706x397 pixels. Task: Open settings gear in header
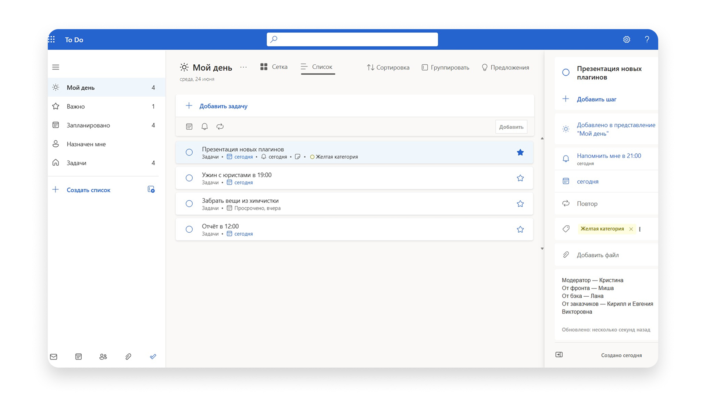[627, 39]
